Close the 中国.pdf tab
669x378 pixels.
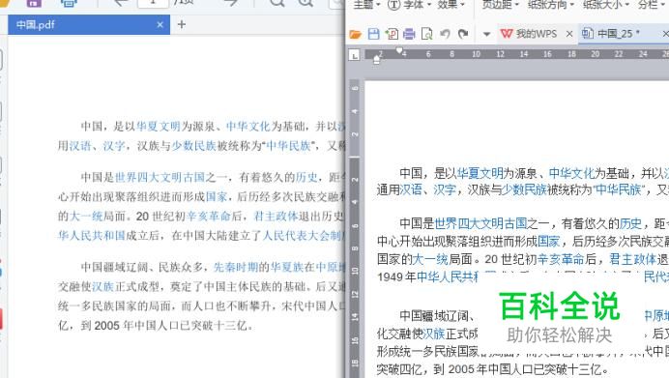[x=160, y=25]
